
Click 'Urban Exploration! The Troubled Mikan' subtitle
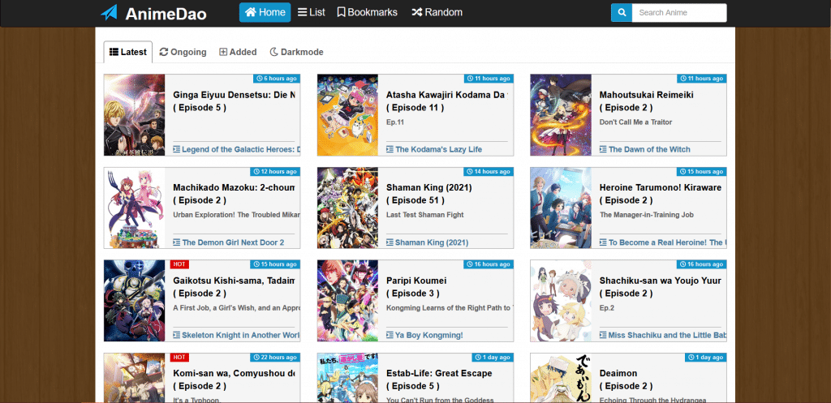[236, 215]
